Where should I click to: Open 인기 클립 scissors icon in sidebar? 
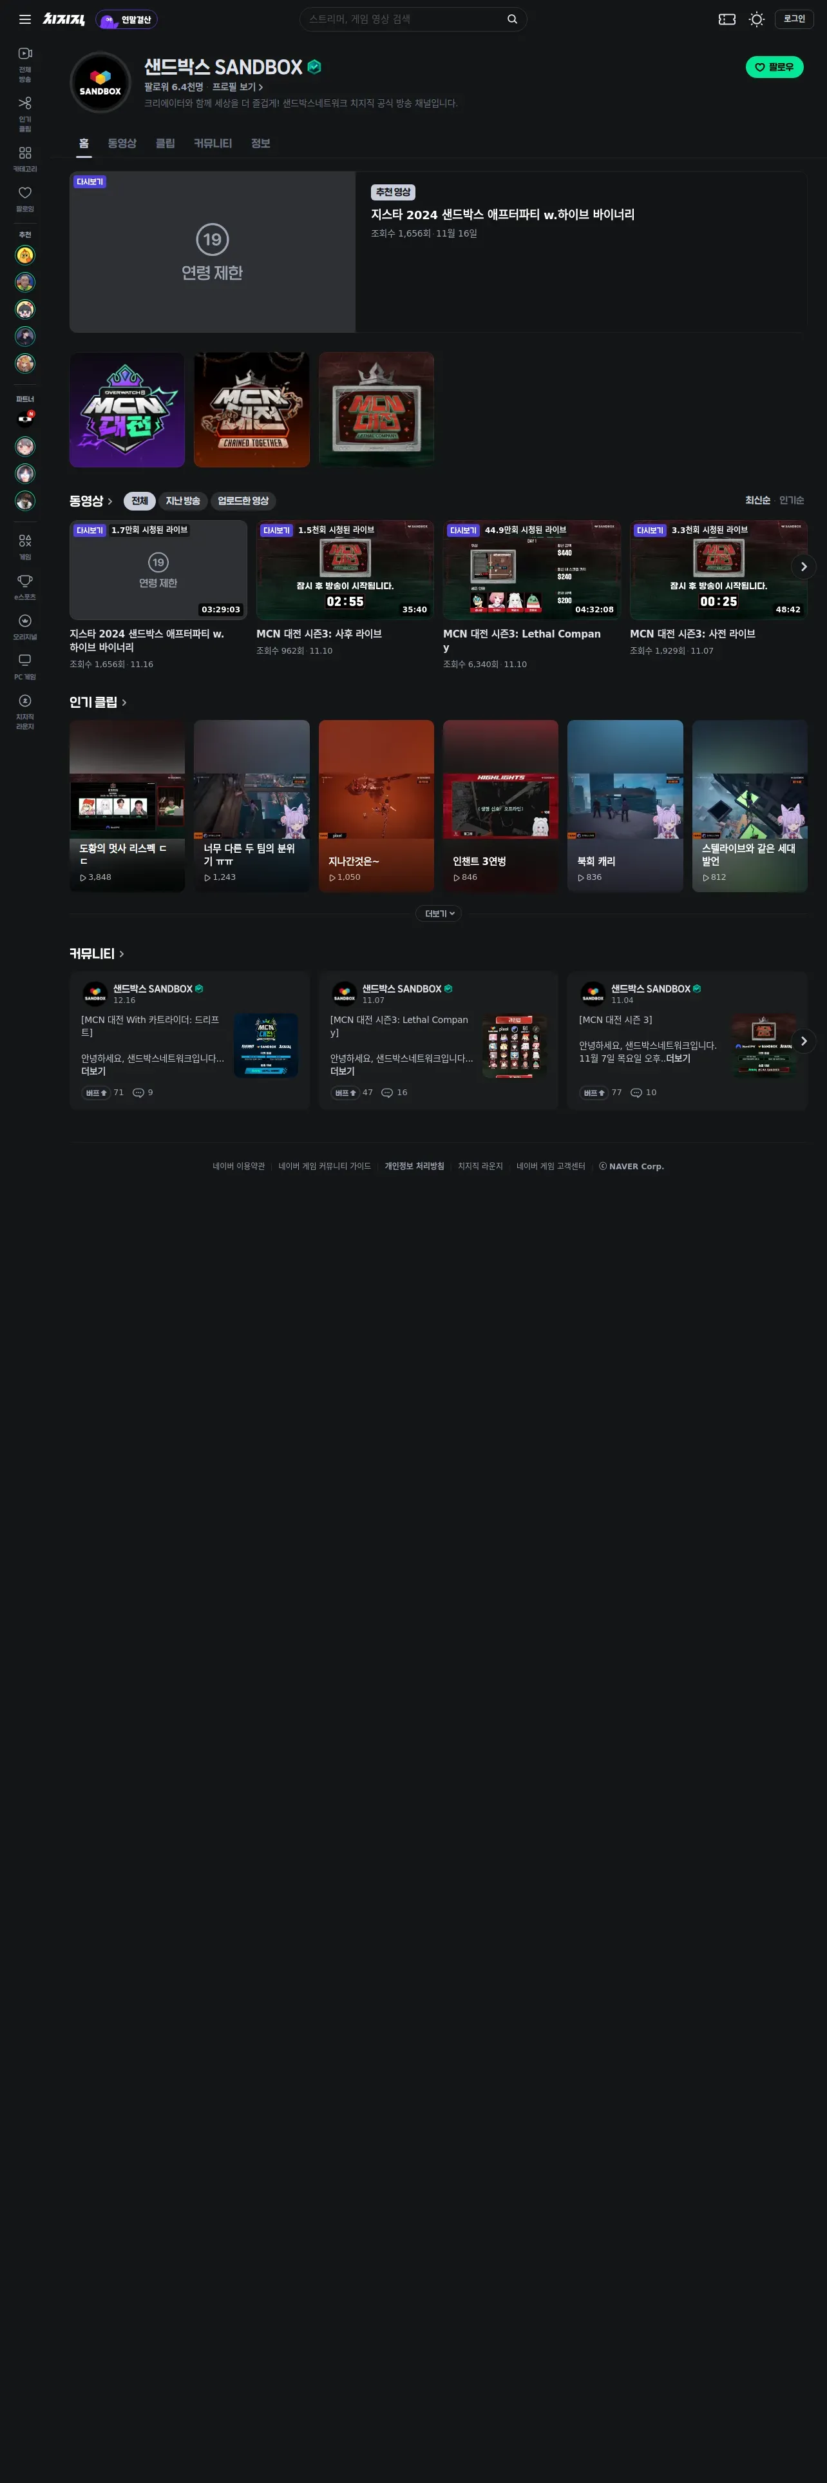[x=25, y=113]
